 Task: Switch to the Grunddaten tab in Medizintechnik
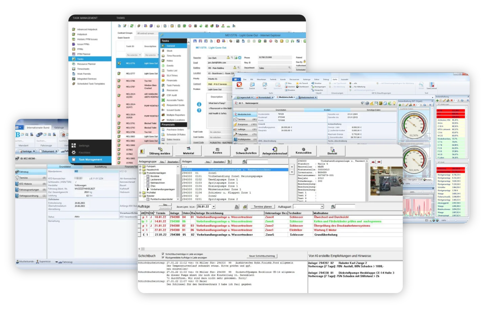coord(281,110)
